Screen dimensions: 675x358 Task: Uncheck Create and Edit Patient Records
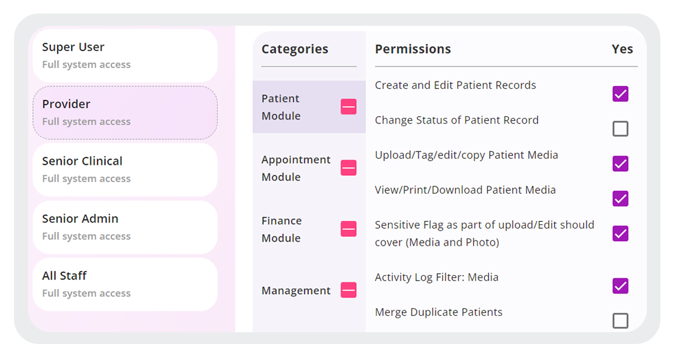pos(620,94)
